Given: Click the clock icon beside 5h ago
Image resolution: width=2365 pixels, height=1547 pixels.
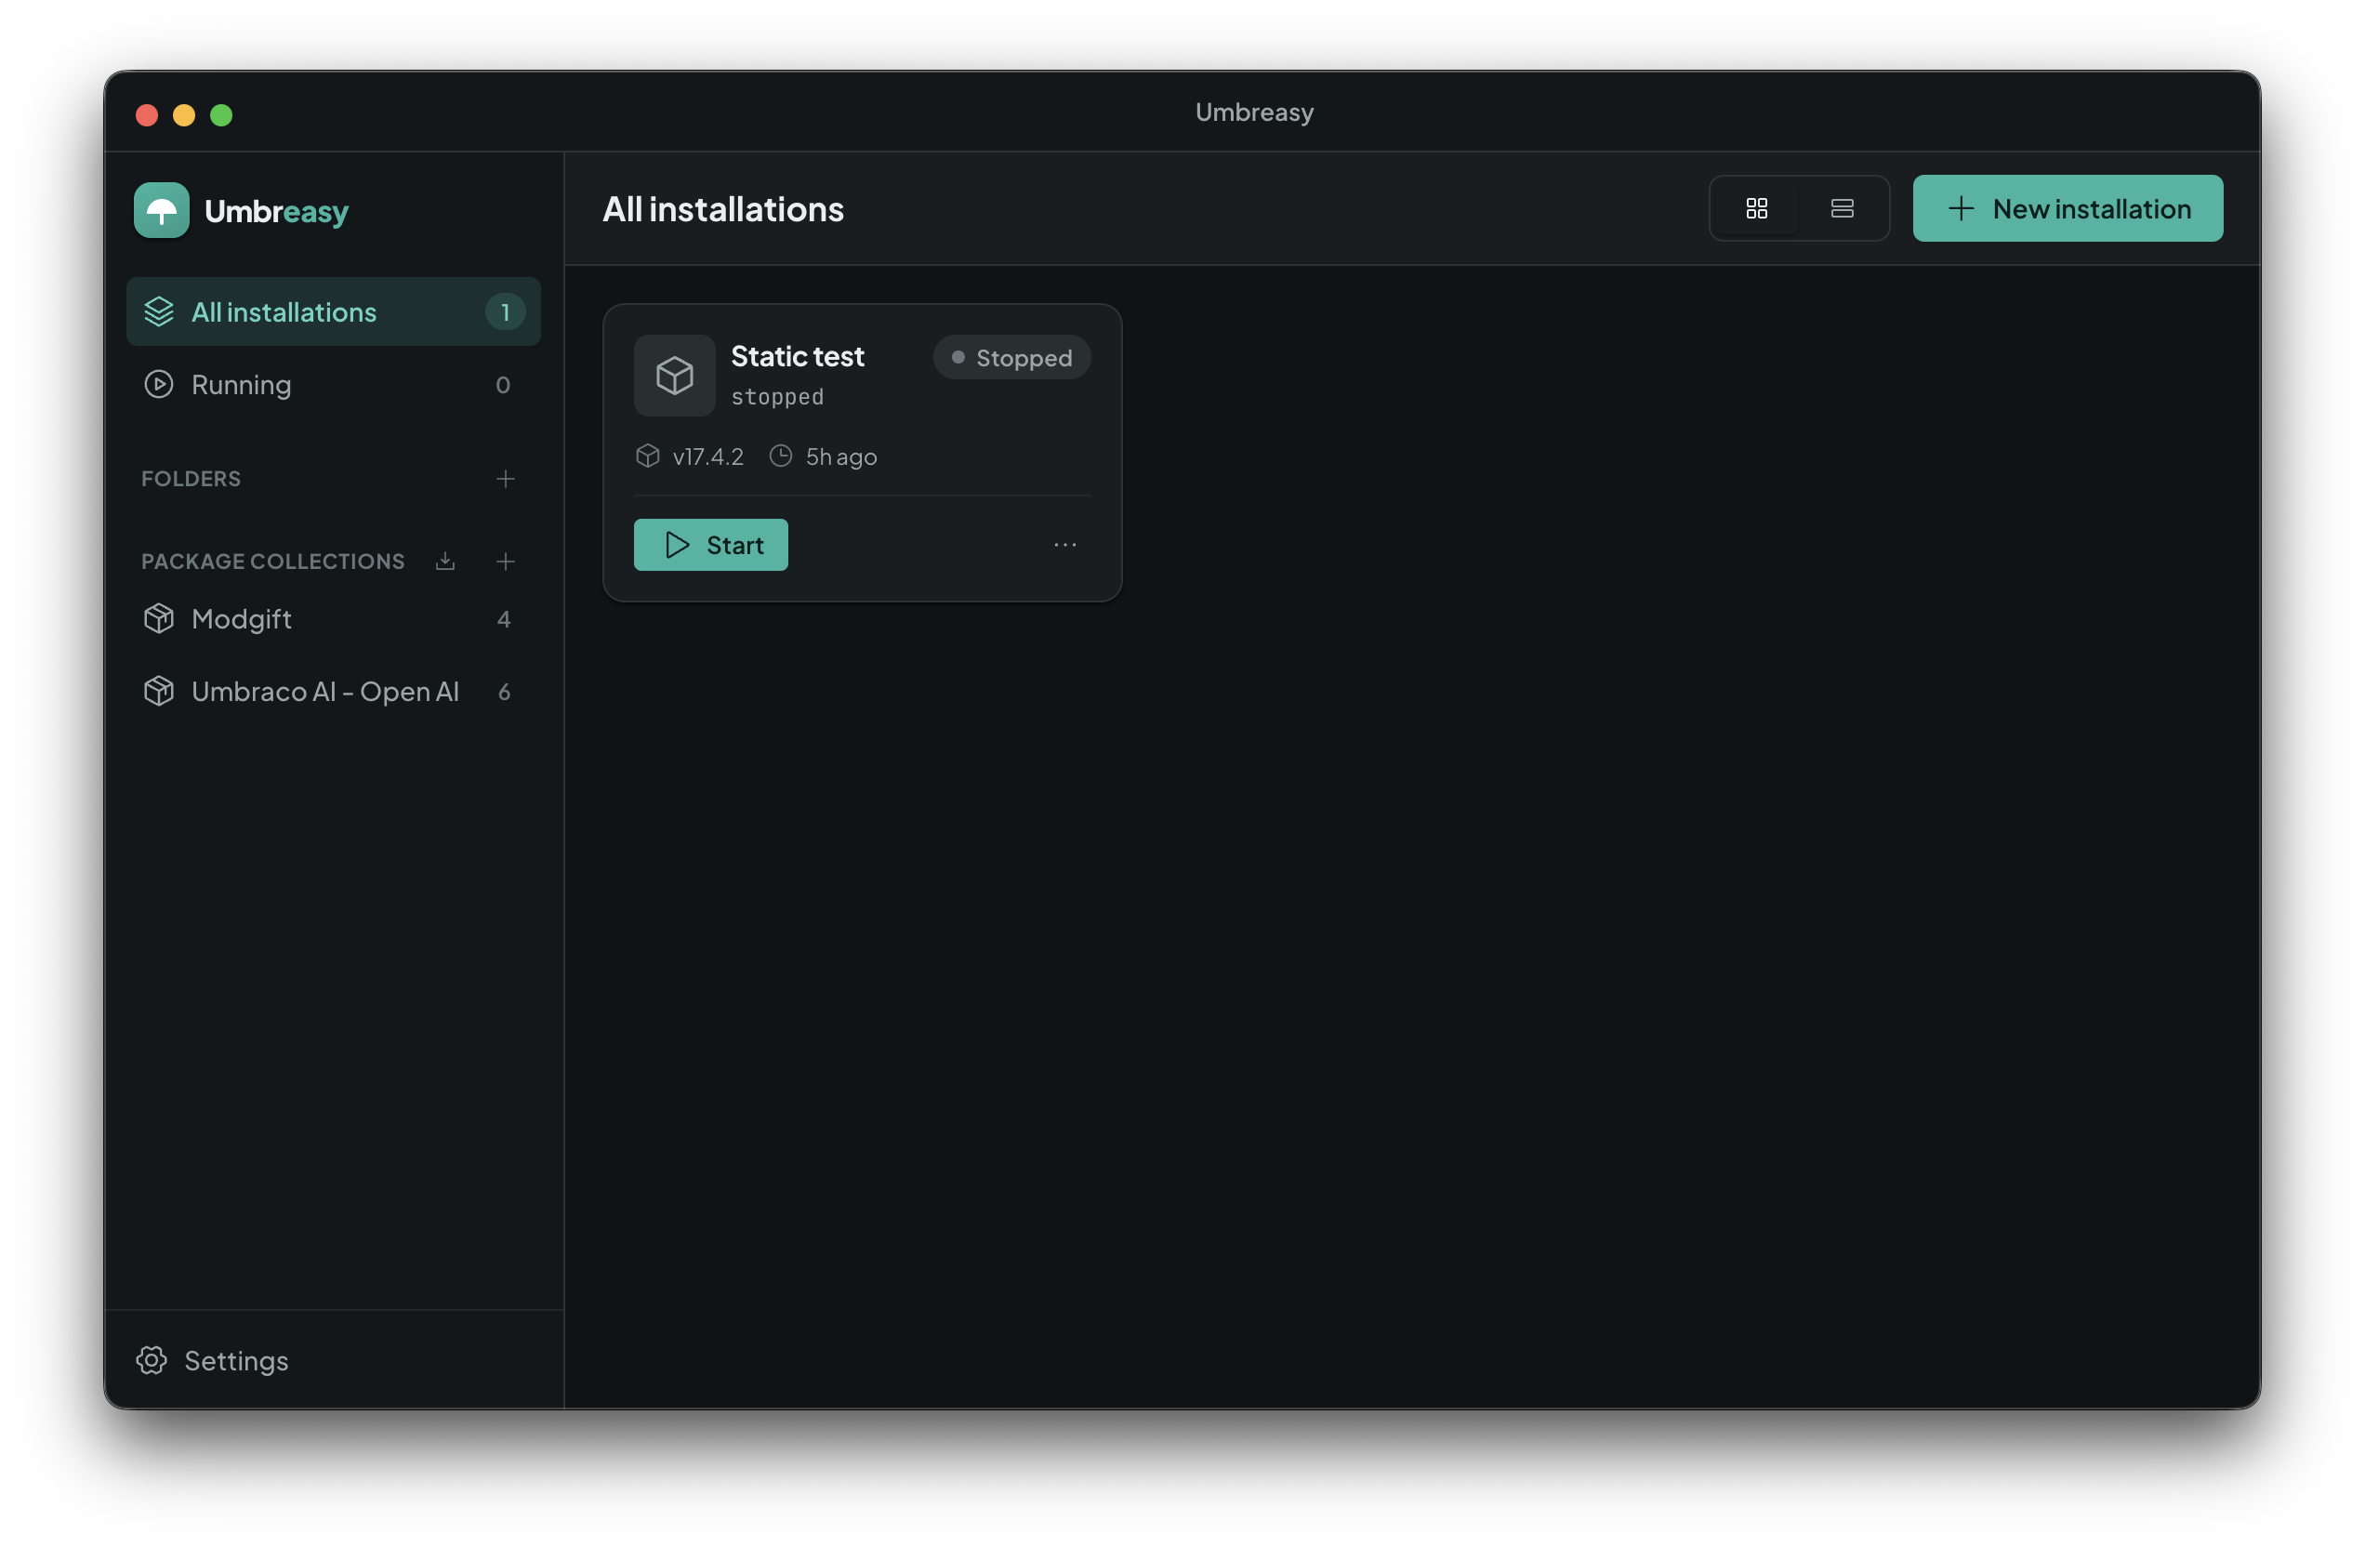Looking at the screenshot, I should (x=781, y=456).
